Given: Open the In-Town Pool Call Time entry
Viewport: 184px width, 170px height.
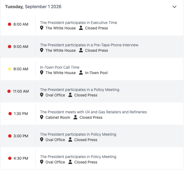Looking at the screenshot, I should pyautogui.click(x=60, y=67).
